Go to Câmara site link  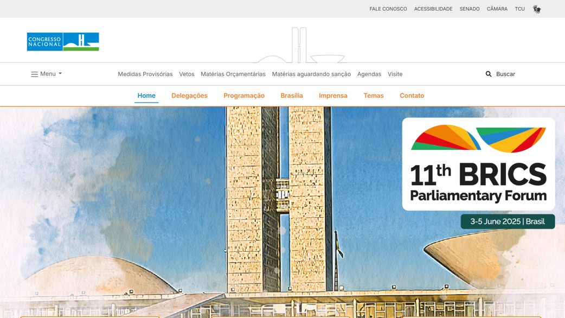coord(497,9)
